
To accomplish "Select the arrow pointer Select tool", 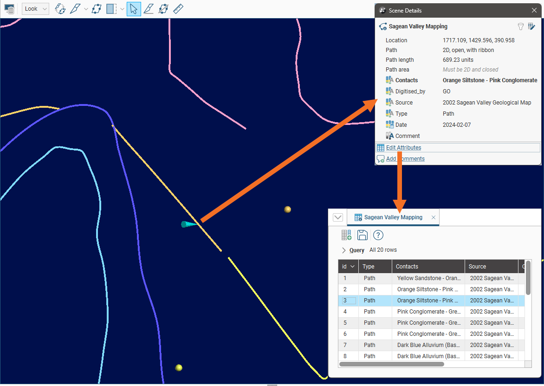I will [x=134, y=9].
